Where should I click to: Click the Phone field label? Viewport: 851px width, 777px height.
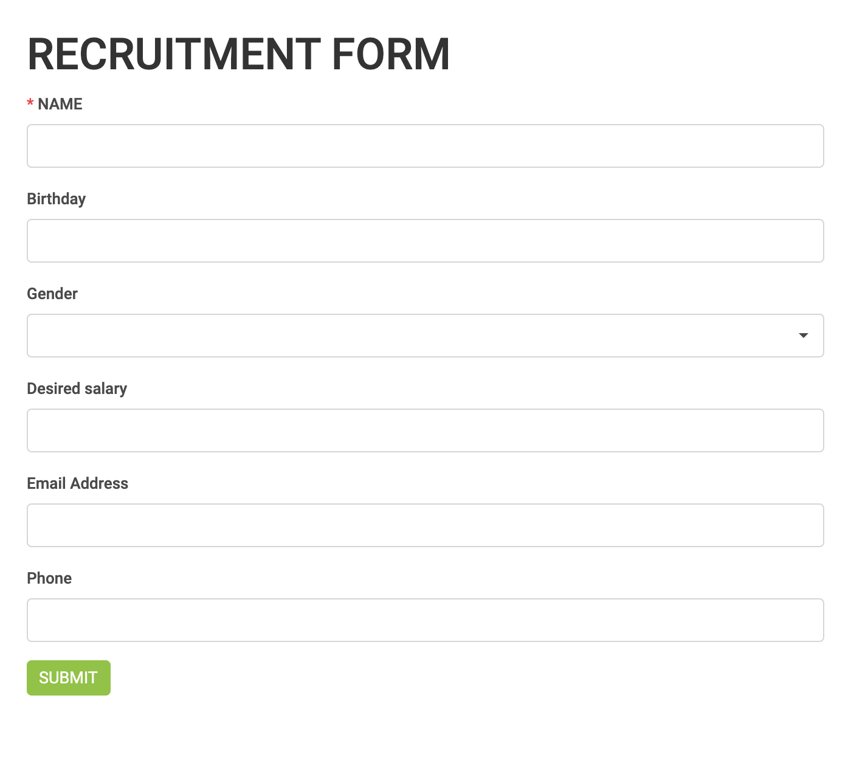(x=49, y=578)
